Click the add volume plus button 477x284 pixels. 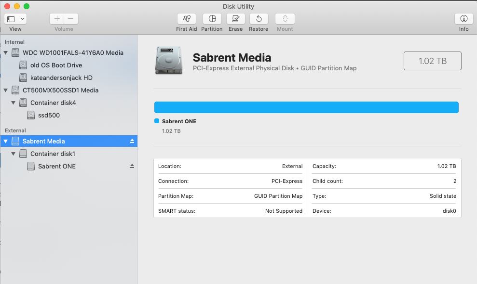[x=57, y=19]
